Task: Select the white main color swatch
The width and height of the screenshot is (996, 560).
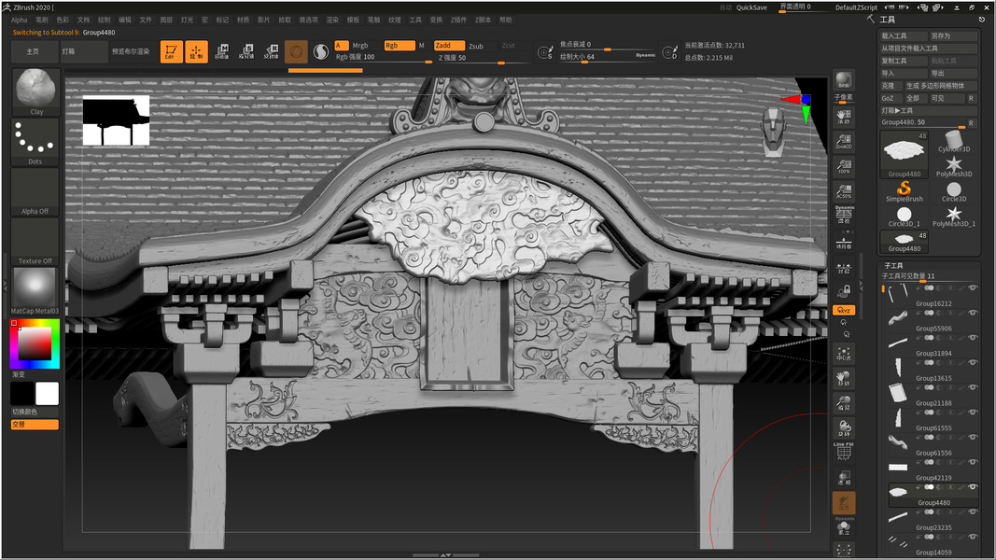Action: 47,394
